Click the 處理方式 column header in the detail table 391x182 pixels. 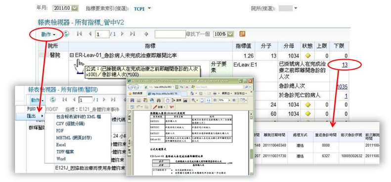[300, 135]
